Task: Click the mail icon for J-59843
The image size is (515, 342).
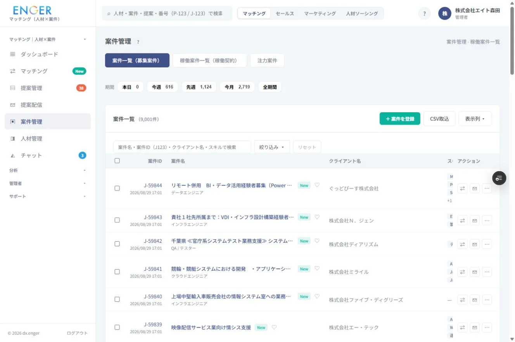Action: tap(475, 220)
